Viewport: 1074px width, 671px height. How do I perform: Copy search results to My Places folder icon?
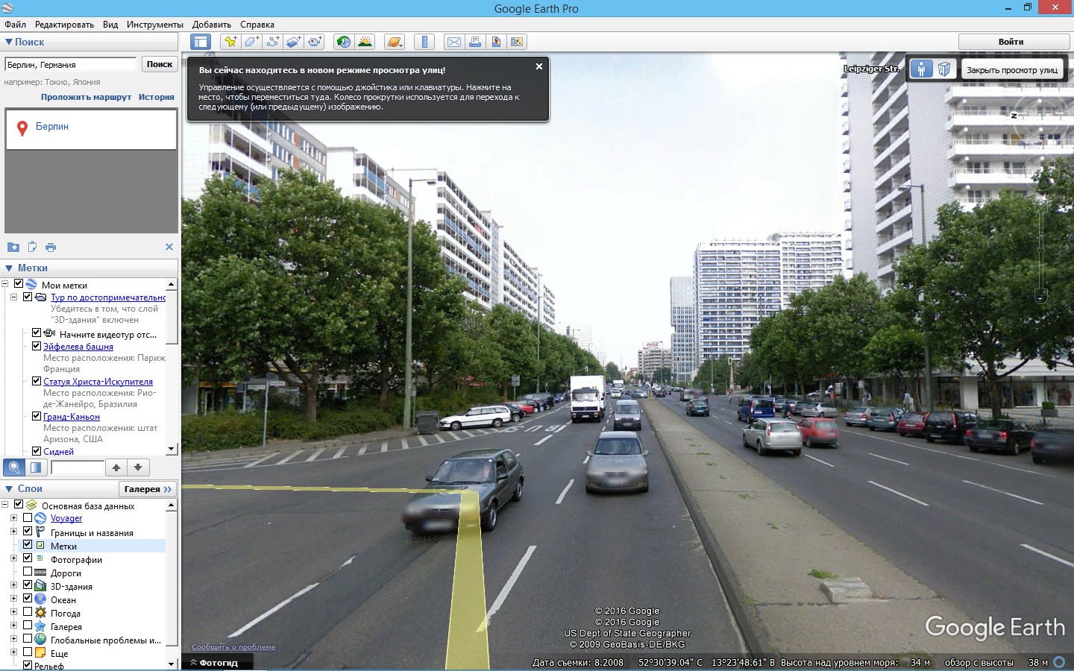(x=13, y=247)
